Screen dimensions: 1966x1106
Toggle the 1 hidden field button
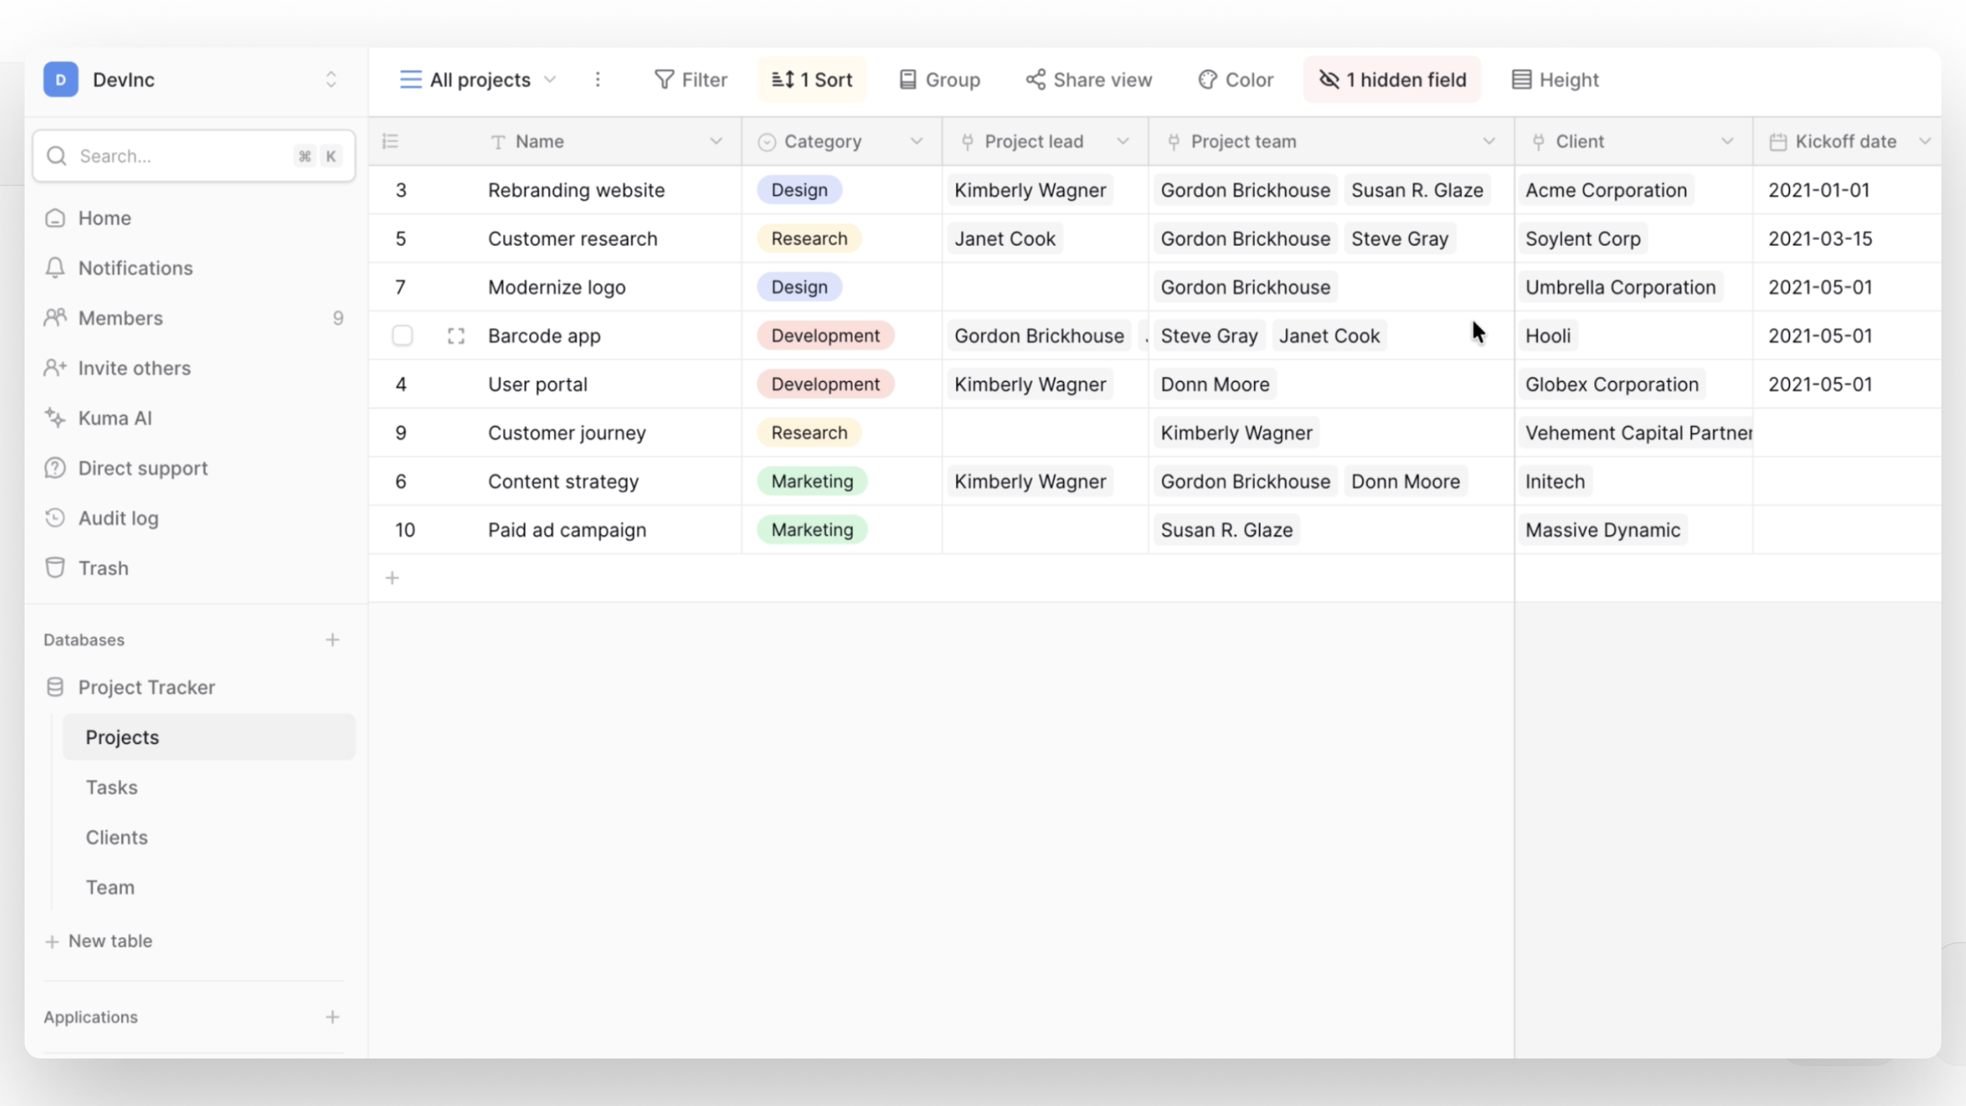pyautogui.click(x=1392, y=79)
